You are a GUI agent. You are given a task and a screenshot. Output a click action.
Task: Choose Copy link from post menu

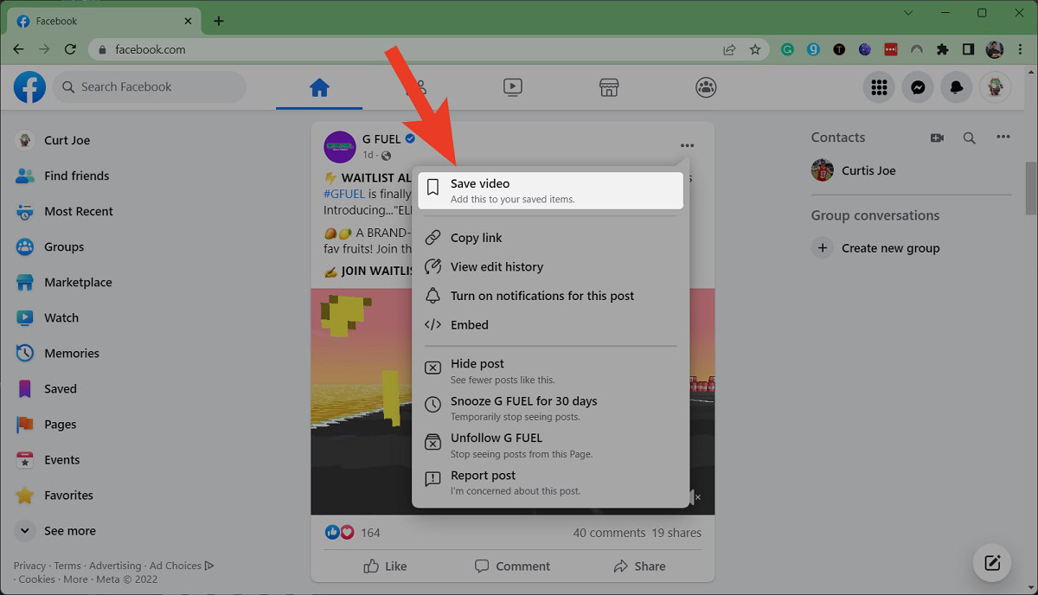pos(476,238)
